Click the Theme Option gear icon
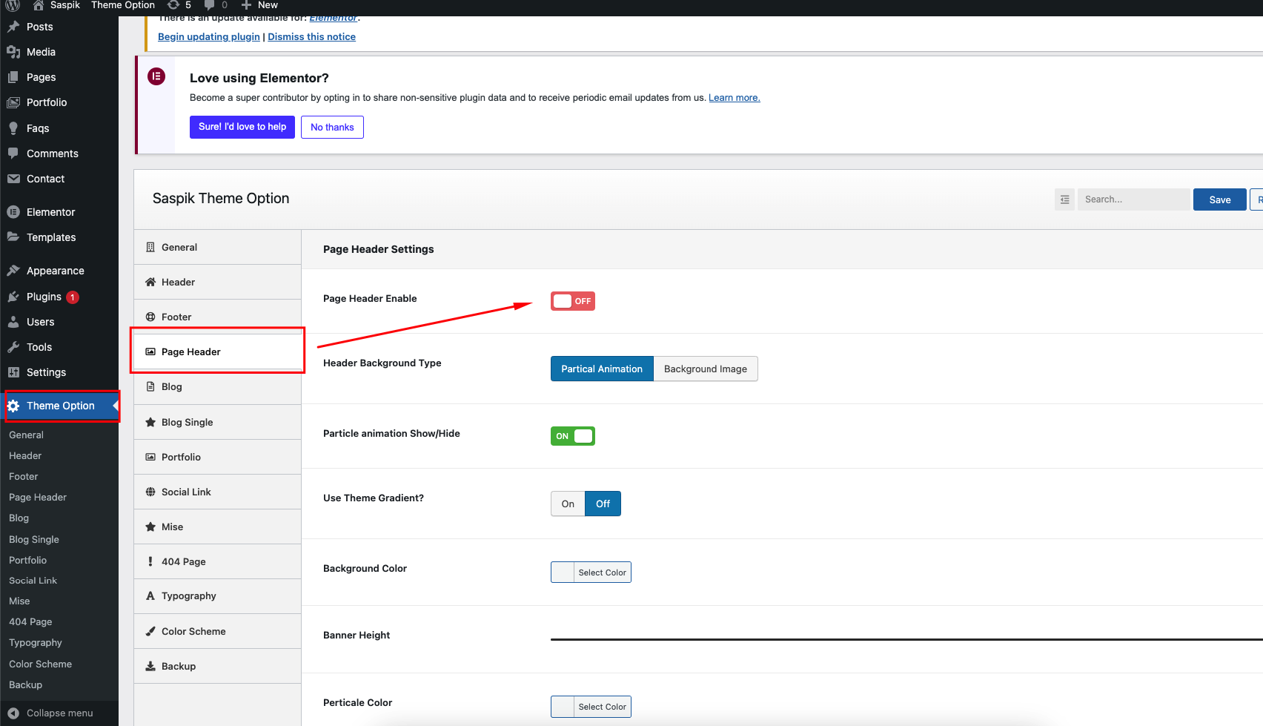The height and width of the screenshot is (726, 1263). 13,406
